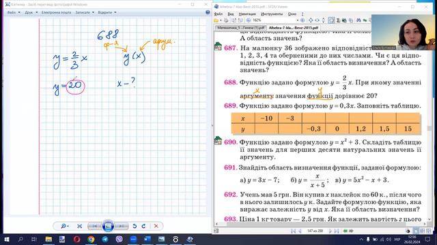Viewport: 437px width, 245px height.
Task: Click the page number field 147 из 288
Action: click(x=315, y=231)
